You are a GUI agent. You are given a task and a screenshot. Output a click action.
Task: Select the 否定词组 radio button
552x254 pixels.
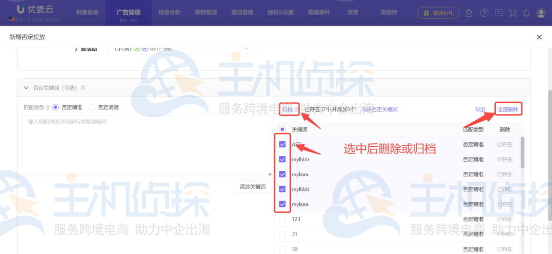(x=91, y=107)
